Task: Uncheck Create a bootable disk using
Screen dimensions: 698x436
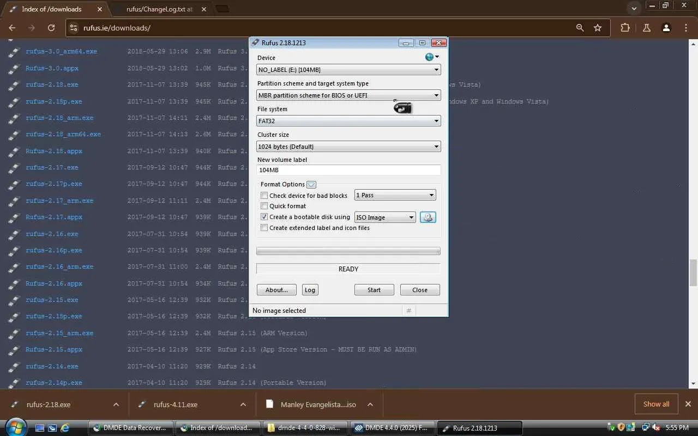Action: [264, 217]
